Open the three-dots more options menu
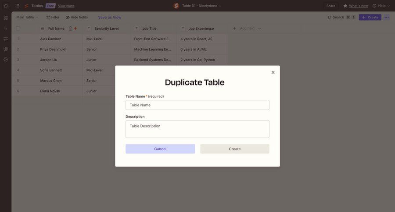 [x=386, y=17]
